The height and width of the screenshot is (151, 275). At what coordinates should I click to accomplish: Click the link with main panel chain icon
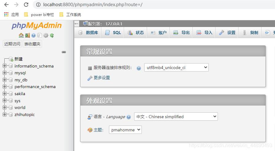pyautogui.click(x=64, y=52)
